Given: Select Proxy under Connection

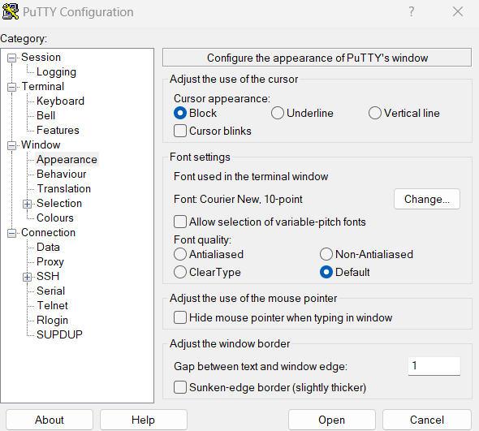Looking at the screenshot, I should point(50,262).
